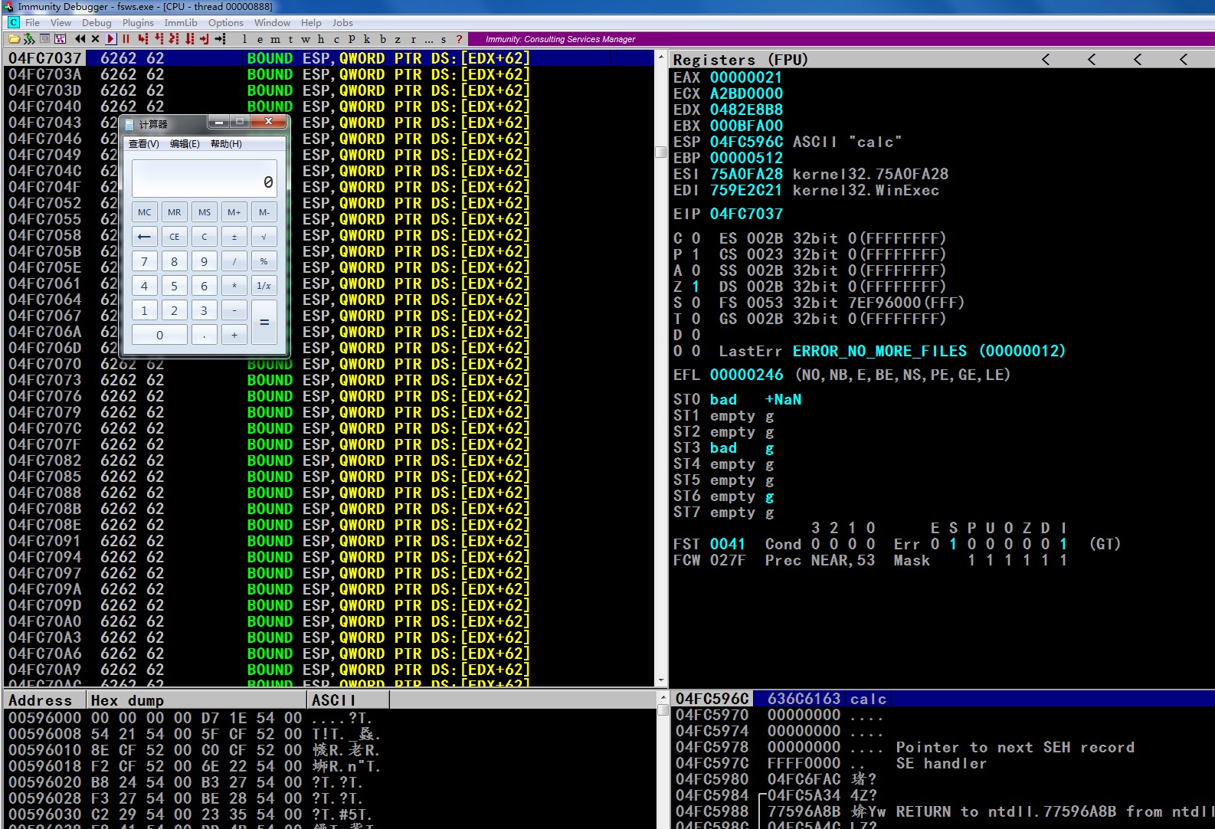Click last left arrow in Registers header
The height and width of the screenshot is (829, 1215).
(1184, 59)
